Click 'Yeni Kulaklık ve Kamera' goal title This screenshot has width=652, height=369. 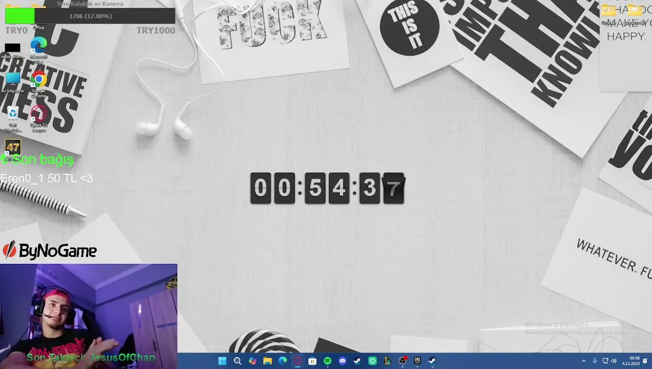click(x=90, y=4)
